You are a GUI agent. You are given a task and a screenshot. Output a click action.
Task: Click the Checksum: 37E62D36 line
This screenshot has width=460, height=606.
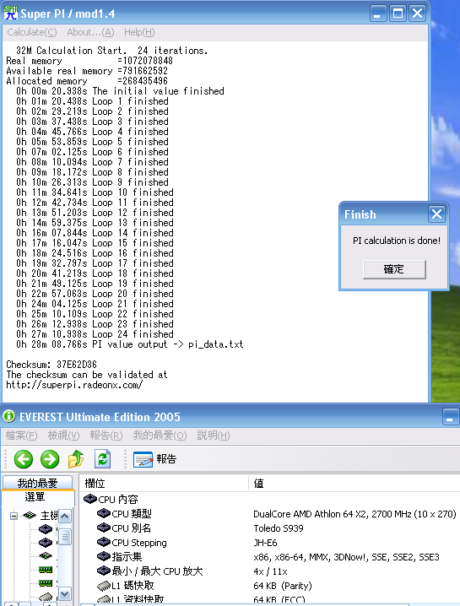pyautogui.click(x=51, y=365)
